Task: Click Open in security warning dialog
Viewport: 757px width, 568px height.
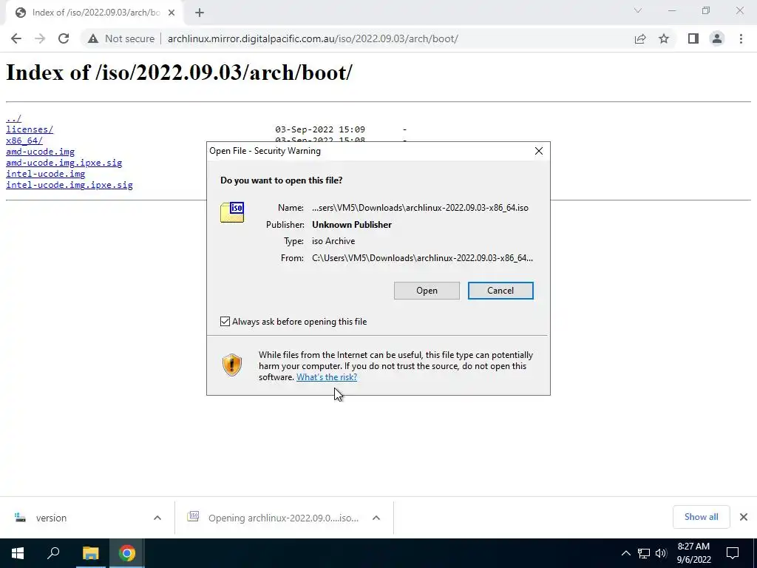Action: (x=427, y=291)
